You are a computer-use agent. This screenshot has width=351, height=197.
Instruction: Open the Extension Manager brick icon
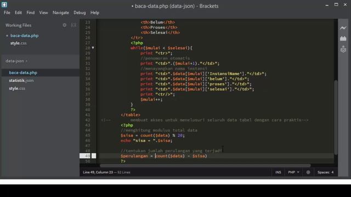[343, 38]
